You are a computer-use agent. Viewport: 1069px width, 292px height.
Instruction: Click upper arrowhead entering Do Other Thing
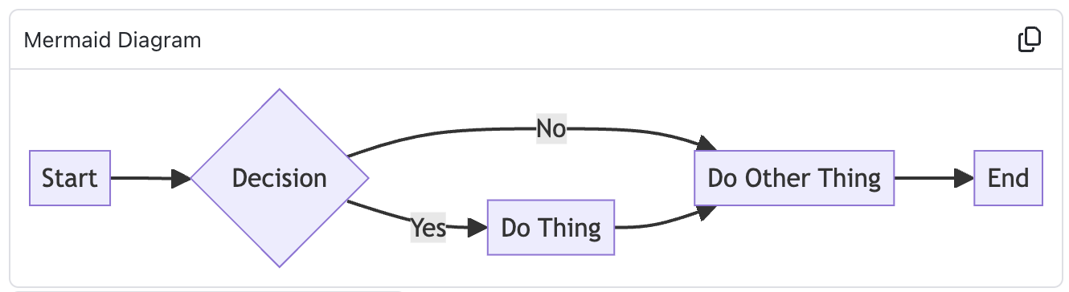tap(707, 143)
